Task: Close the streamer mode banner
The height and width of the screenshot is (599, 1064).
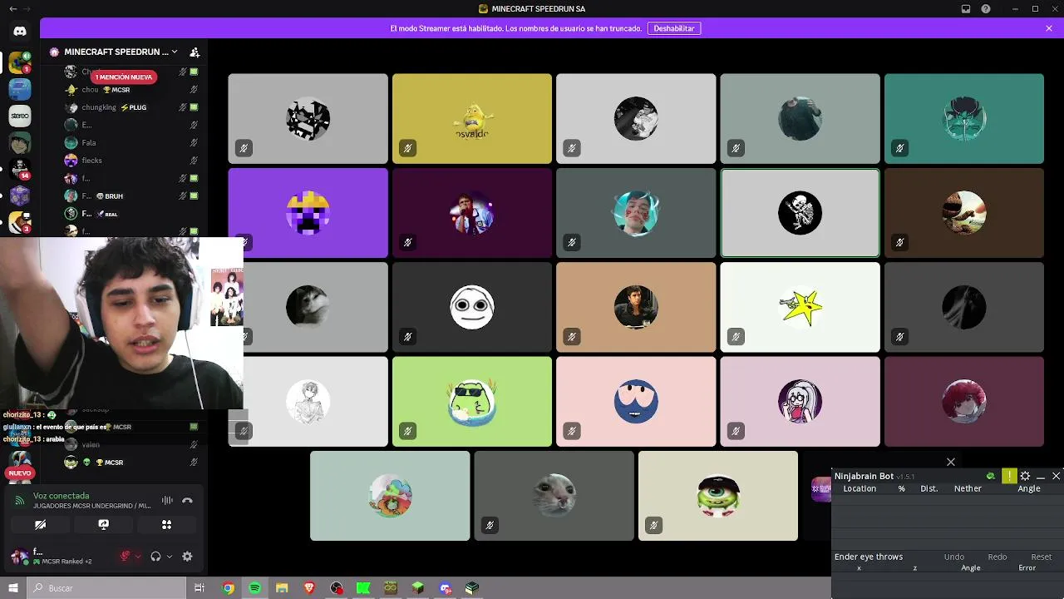Action: click(x=1049, y=28)
